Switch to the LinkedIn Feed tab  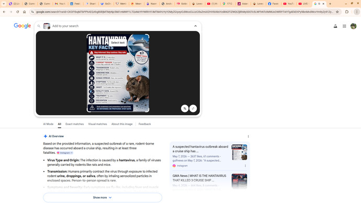75,4
